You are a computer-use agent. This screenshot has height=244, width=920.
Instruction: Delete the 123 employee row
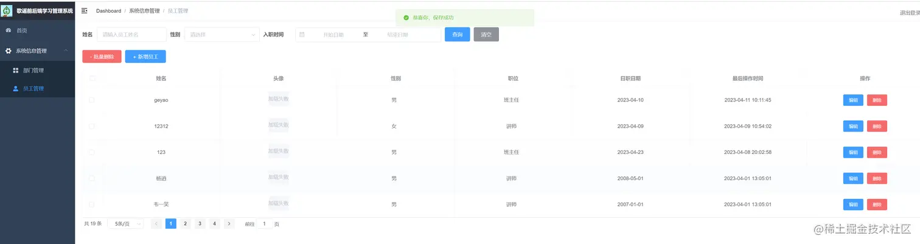click(877, 152)
